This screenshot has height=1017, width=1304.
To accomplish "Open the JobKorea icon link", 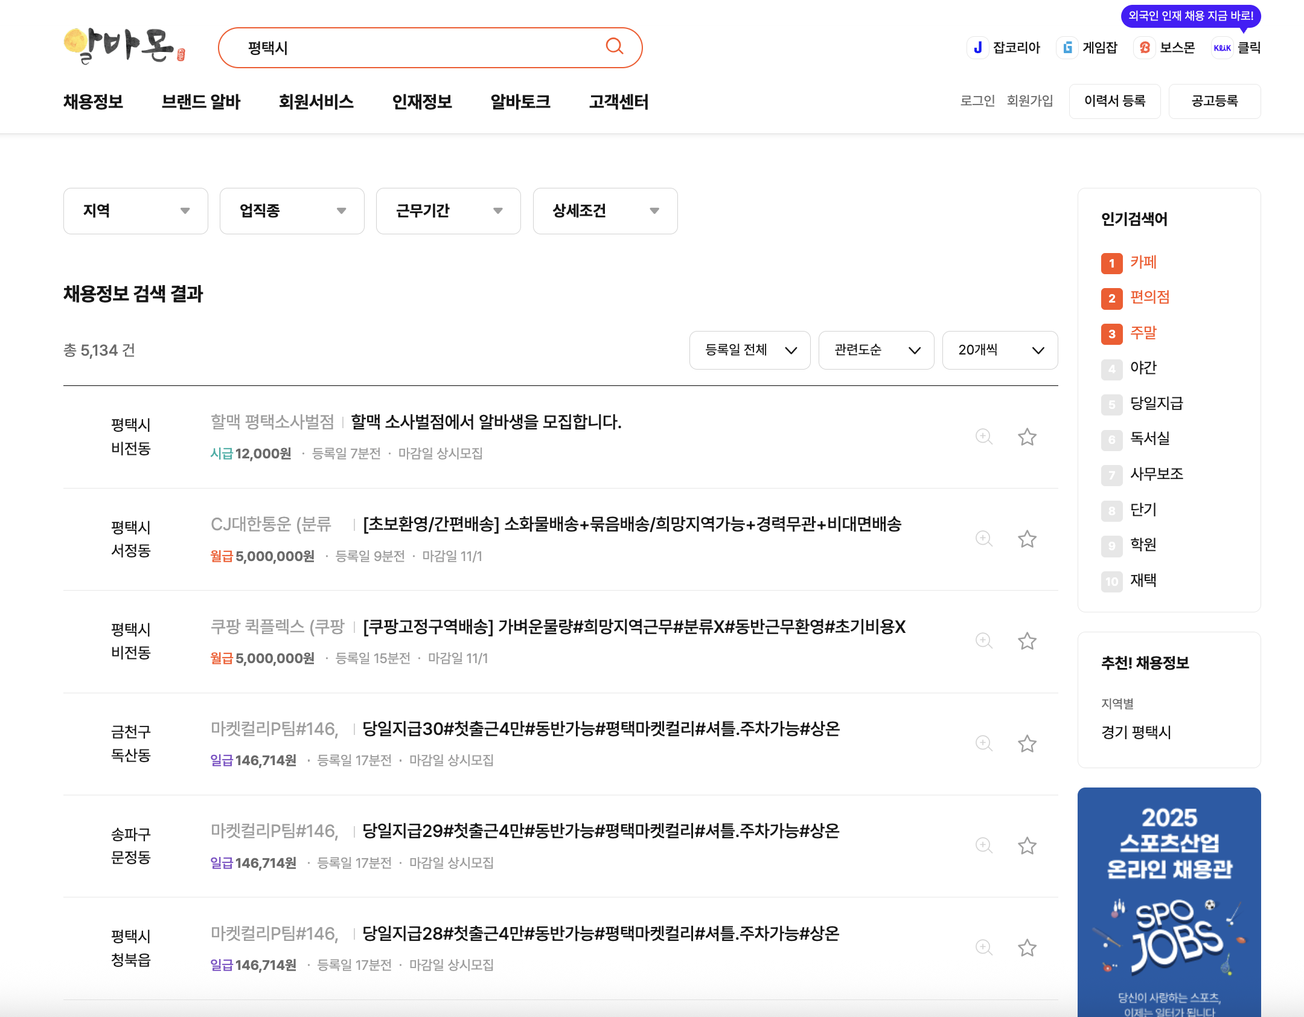I will [x=977, y=48].
